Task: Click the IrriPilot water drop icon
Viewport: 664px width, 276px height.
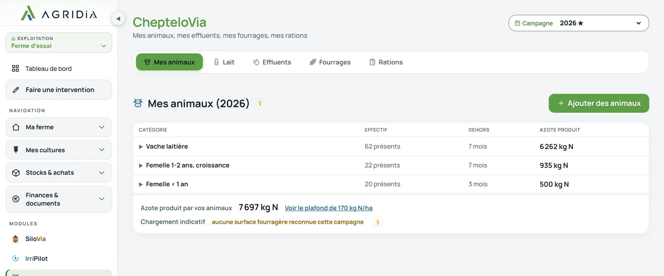Action: click(15, 258)
